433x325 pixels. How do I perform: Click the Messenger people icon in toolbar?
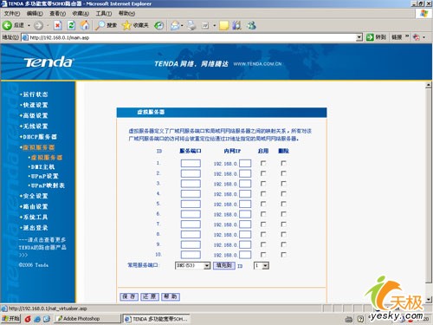(x=251, y=25)
